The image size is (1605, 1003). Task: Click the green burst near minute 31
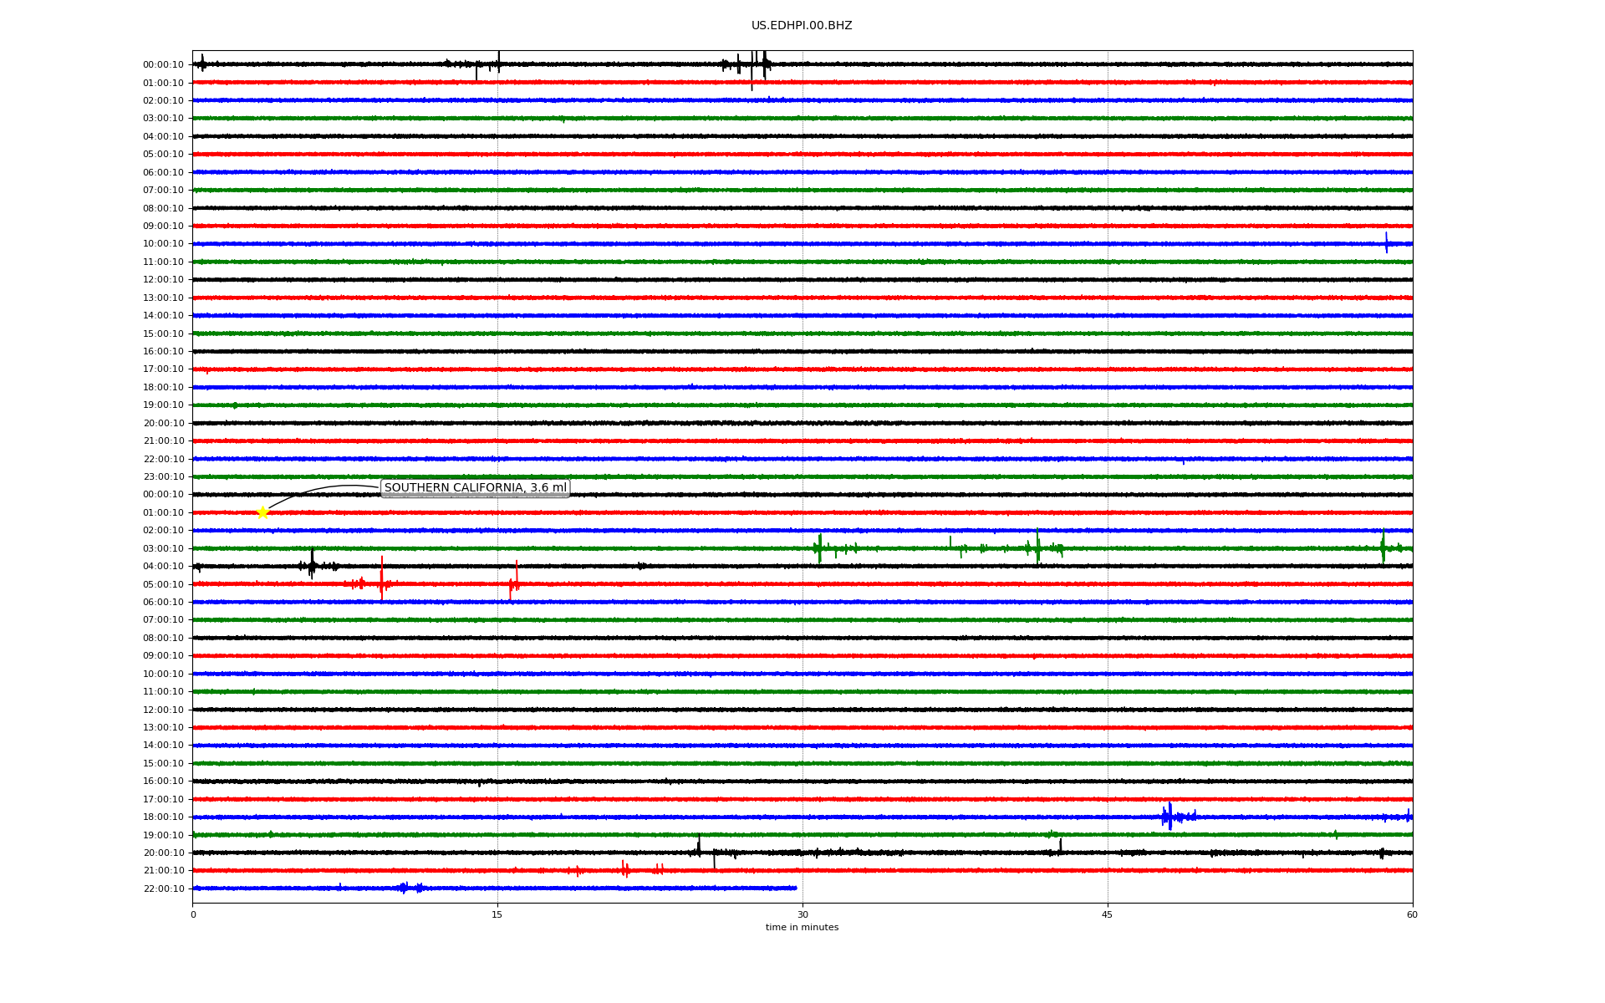click(x=819, y=548)
